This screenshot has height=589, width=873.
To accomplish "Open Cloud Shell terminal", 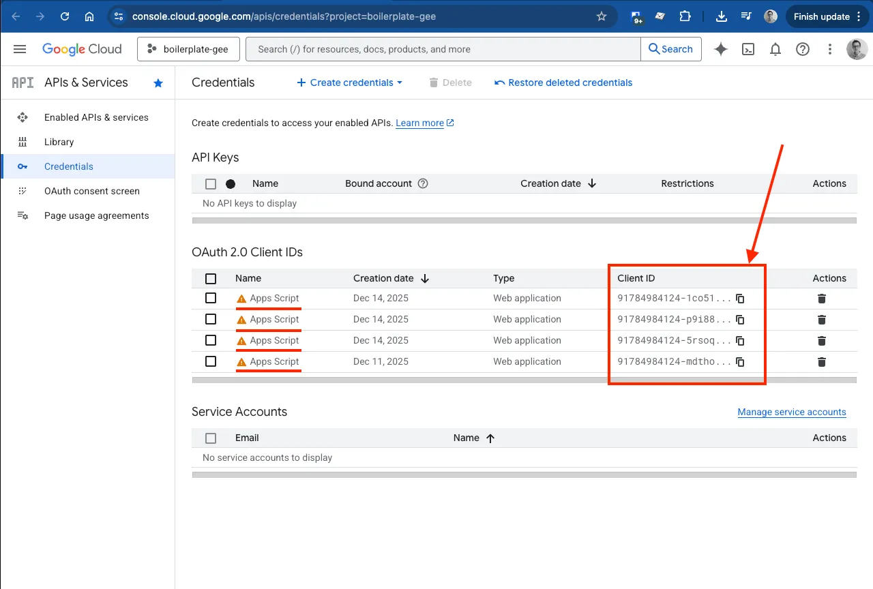I will point(748,48).
